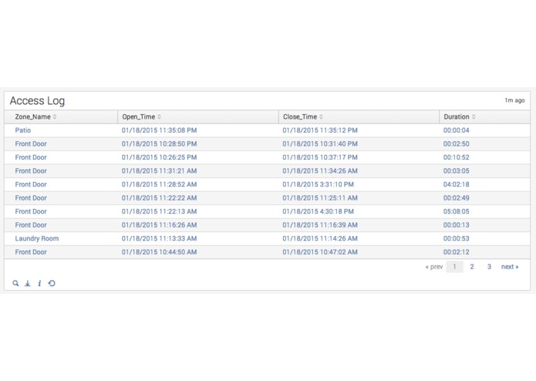Sort by the Duration column

click(460, 117)
